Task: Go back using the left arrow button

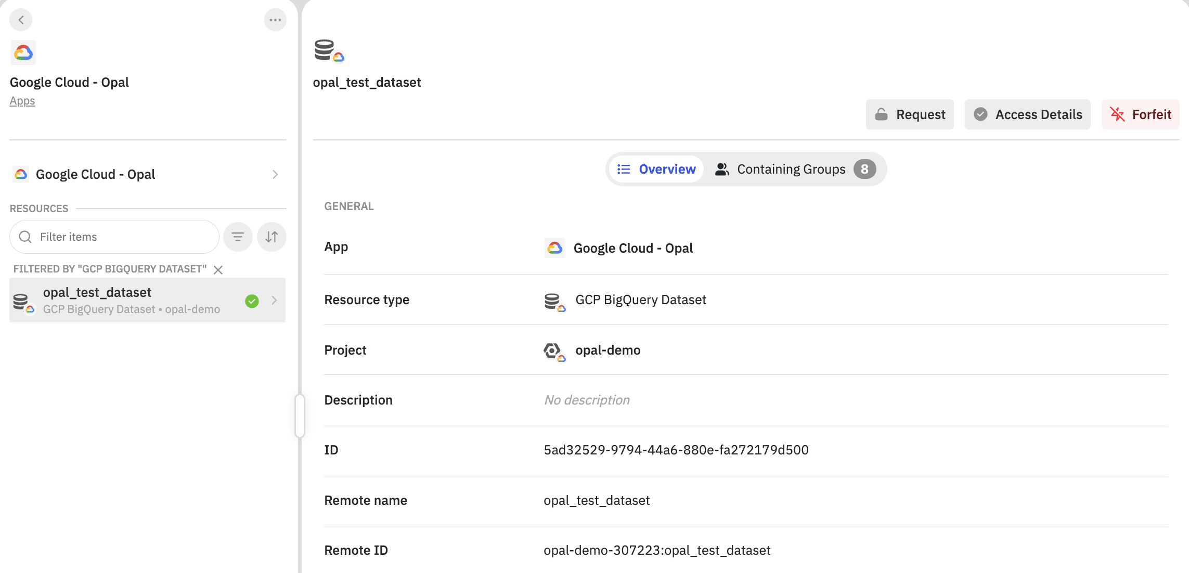Action: tap(21, 20)
